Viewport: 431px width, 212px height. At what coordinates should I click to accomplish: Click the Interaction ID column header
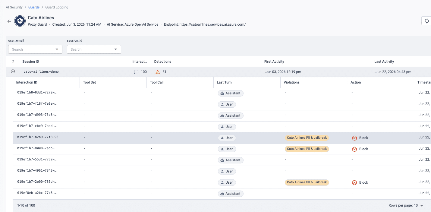(27, 82)
